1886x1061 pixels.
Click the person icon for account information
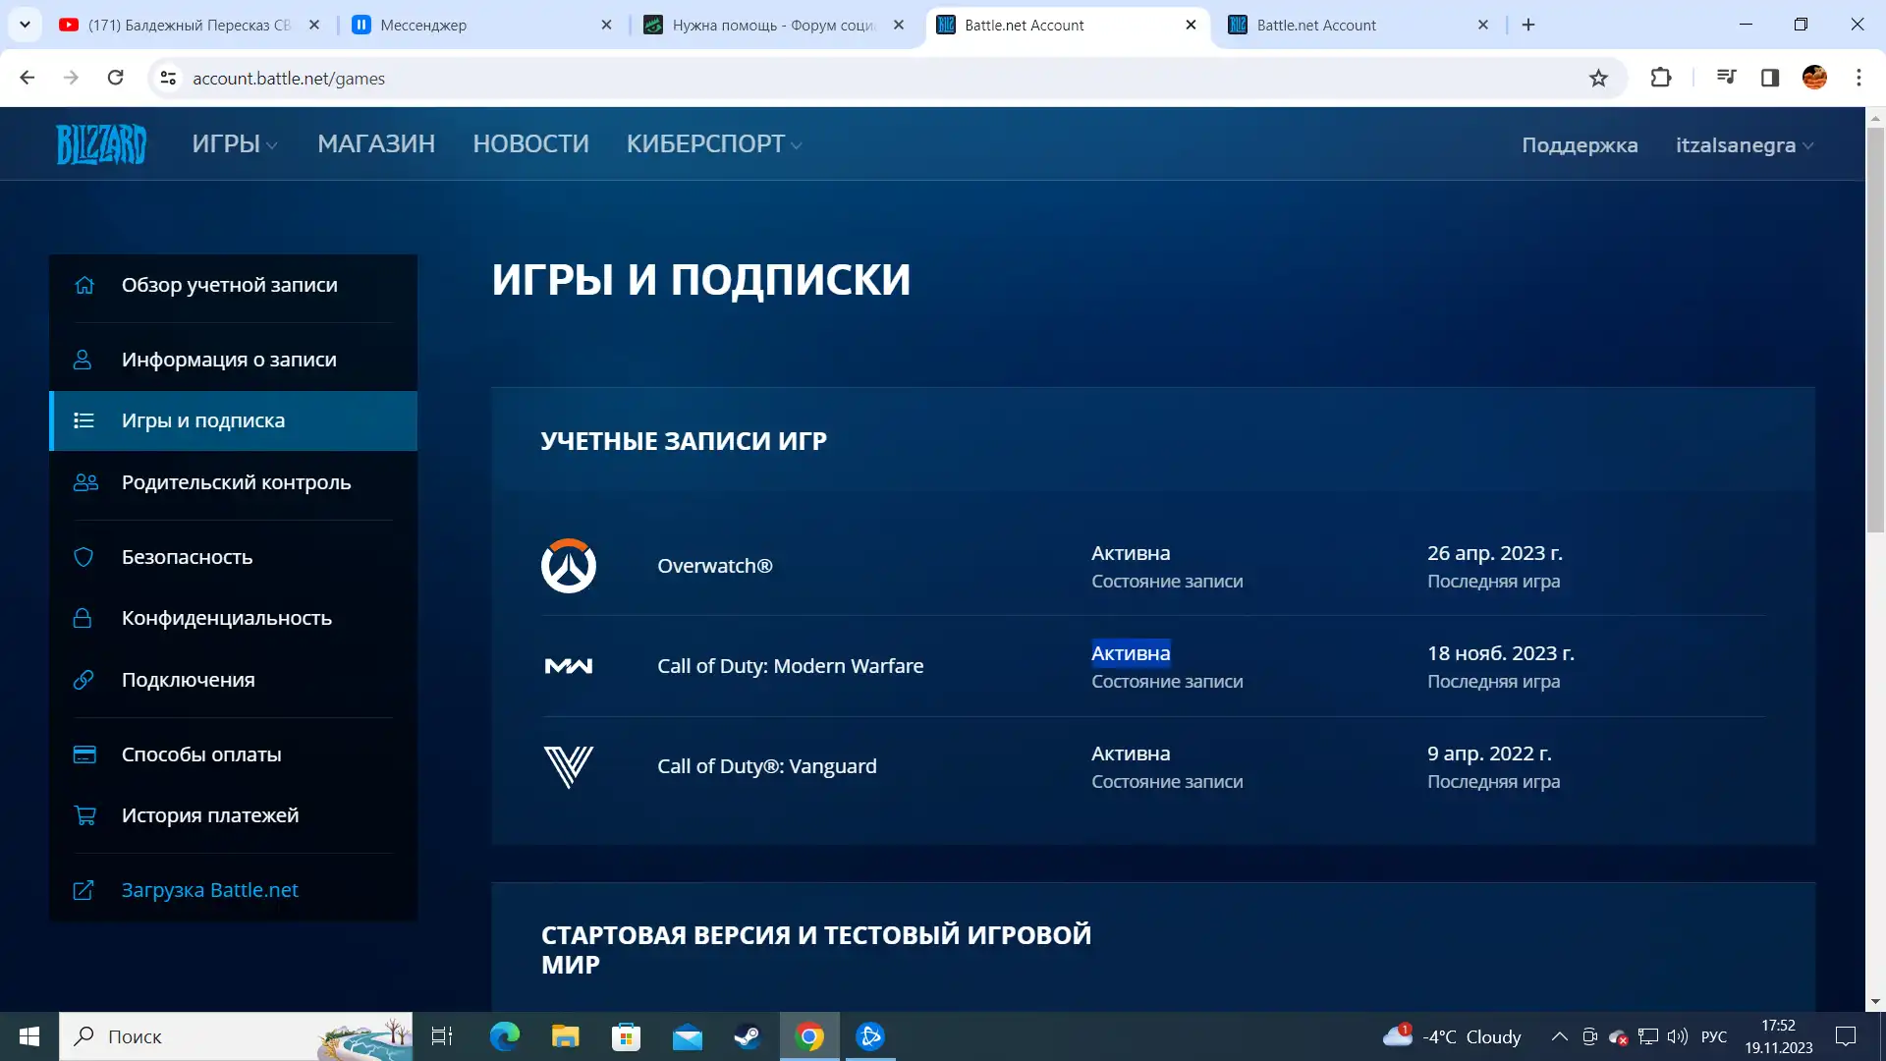[83, 360]
